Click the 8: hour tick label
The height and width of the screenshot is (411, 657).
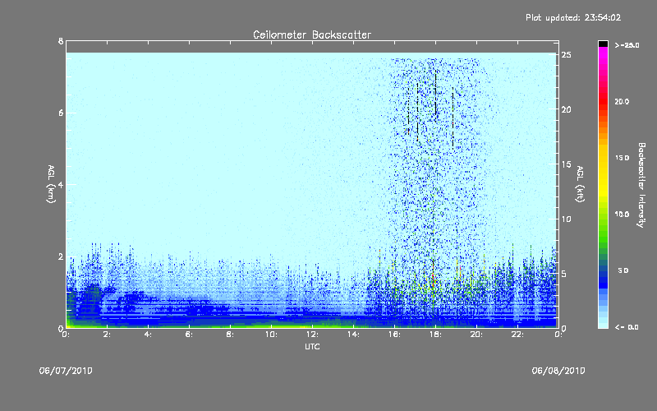point(230,335)
